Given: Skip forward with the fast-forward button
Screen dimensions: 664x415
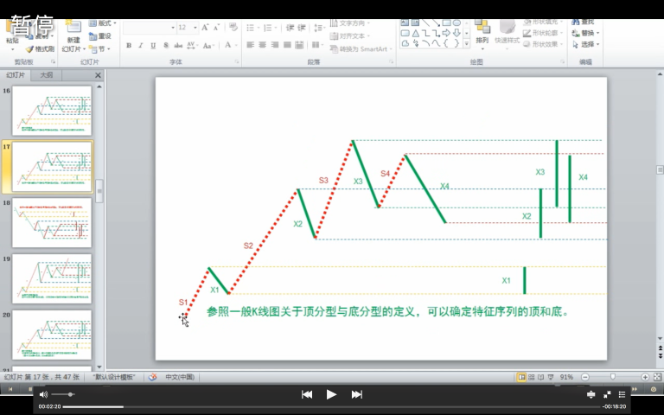Looking at the screenshot, I should (356, 394).
